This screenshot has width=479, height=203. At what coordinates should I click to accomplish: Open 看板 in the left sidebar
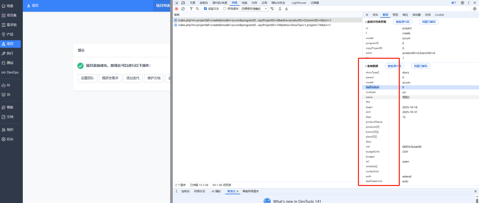10,107
